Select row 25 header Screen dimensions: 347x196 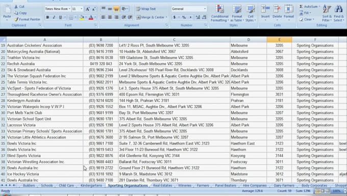(3, 82)
